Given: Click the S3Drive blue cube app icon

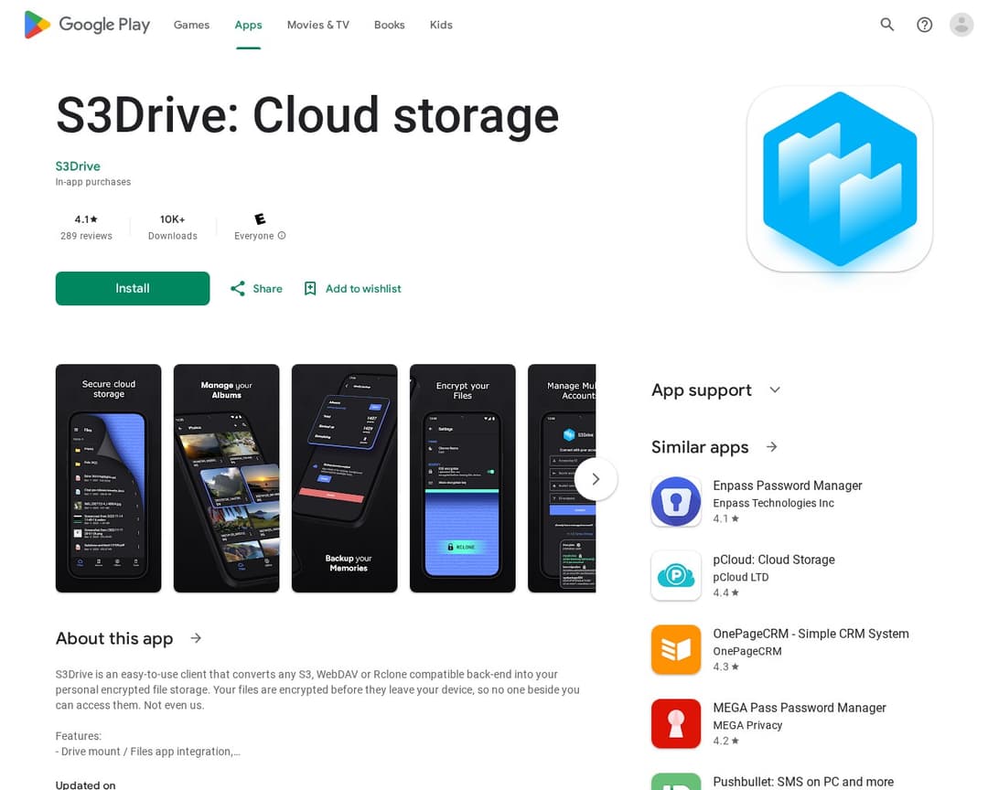Looking at the screenshot, I should (x=839, y=179).
